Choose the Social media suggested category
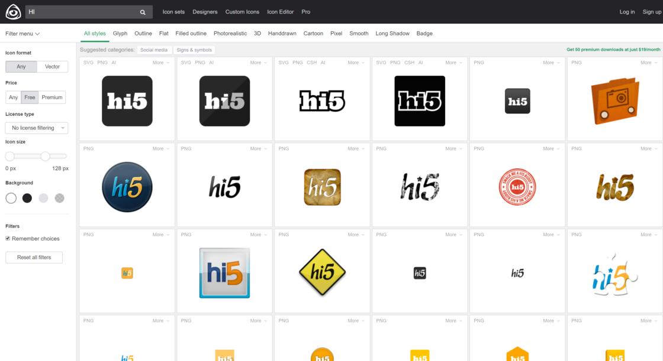This screenshot has width=663, height=361. pos(154,50)
